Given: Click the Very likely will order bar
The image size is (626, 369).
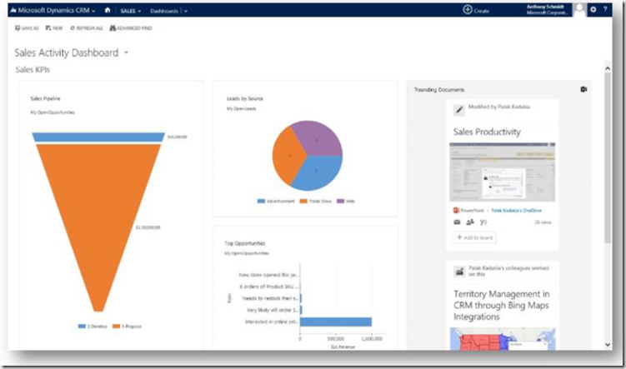Looking at the screenshot, I should pos(301,310).
